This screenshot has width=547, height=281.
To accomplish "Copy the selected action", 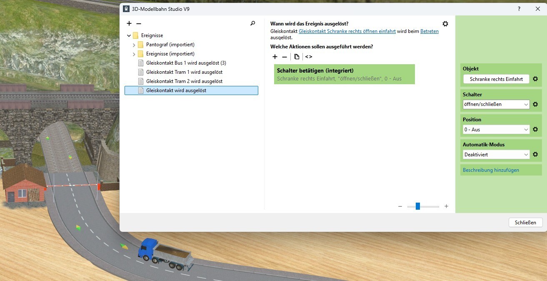I will 297,57.
